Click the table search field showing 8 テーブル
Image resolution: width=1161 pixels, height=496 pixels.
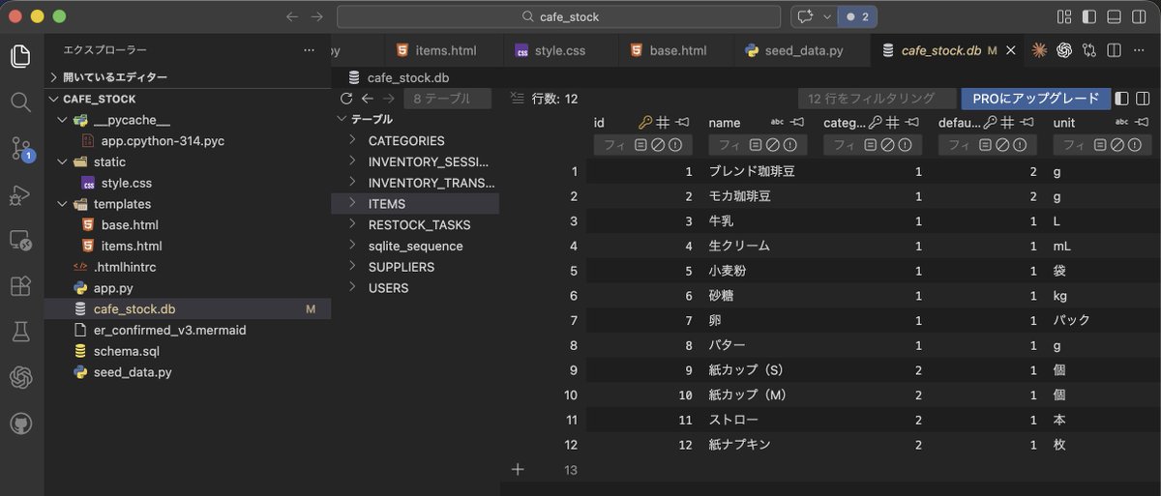pos(447,99)
